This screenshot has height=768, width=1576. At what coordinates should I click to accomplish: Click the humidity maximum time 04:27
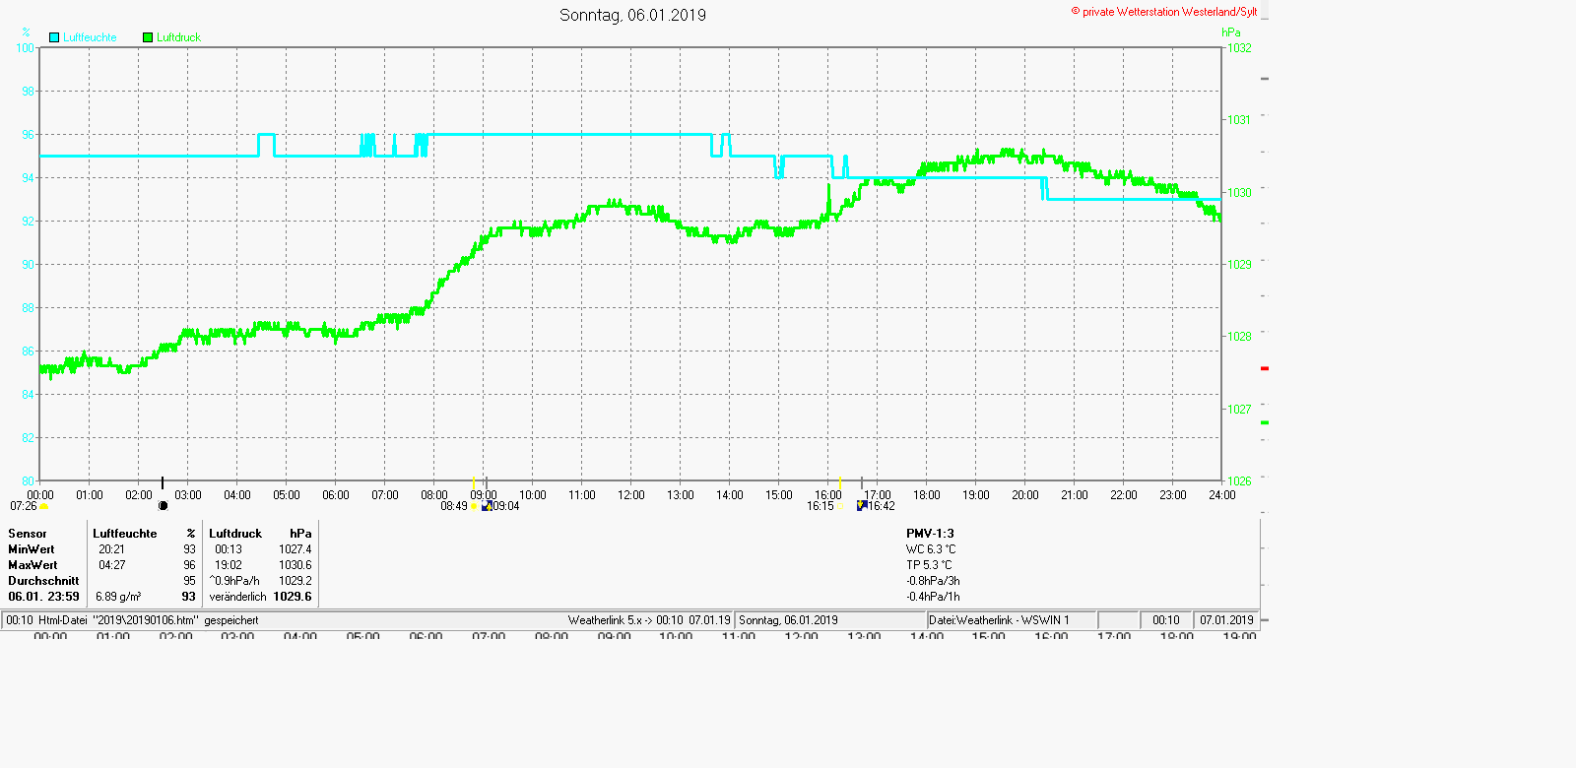111,565
